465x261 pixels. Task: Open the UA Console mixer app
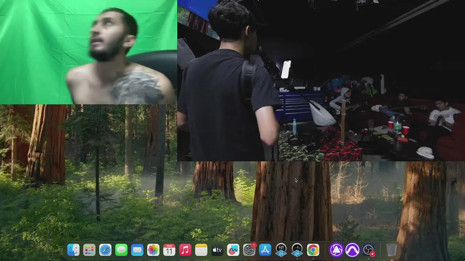pyautogui.click(x=281, y=250)
